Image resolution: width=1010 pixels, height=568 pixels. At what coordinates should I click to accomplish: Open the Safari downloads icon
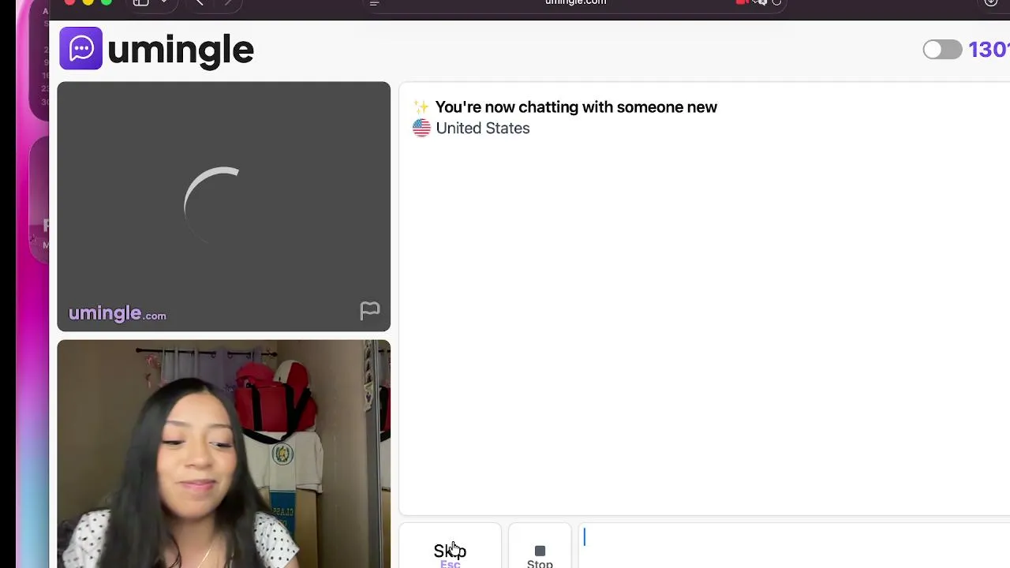coord(991,2)
